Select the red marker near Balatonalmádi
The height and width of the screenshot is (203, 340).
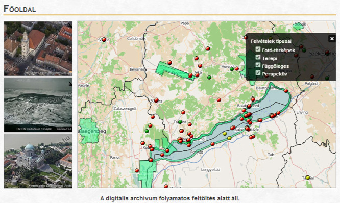[286, 91]
